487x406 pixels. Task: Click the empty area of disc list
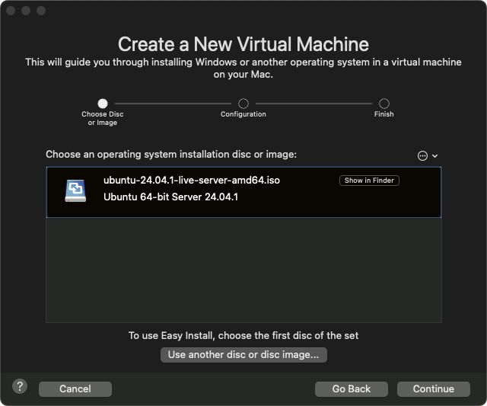click(243, 270)
